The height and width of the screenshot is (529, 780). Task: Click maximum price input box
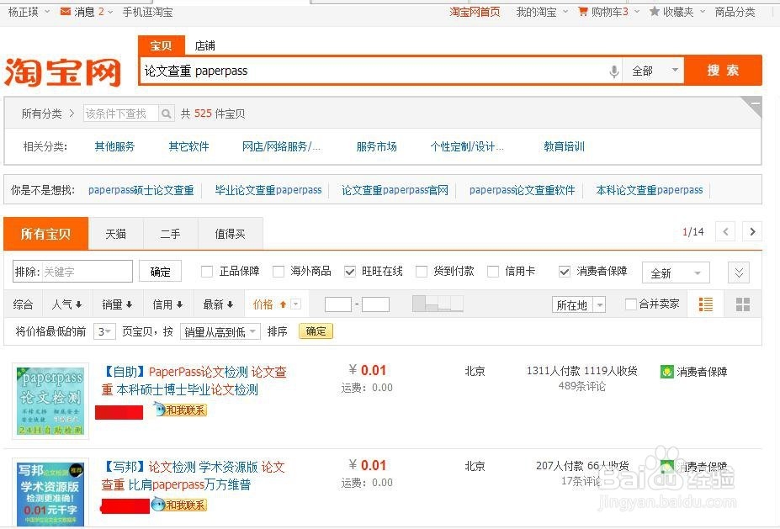pos(375,304)
